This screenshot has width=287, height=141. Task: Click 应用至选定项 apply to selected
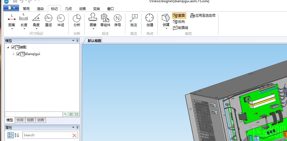[203, 16]
